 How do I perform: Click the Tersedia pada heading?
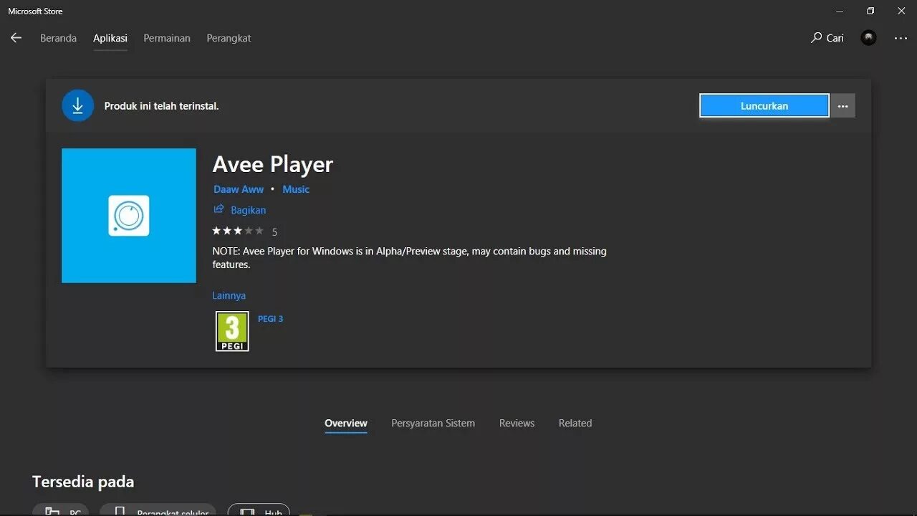tap(83, 482)
